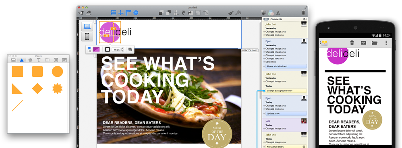The height and width of the screenshot is (148, 402).
Task: Select the paintbrush copy style icon
Action: pyautogui.click(x=230, y=12)
